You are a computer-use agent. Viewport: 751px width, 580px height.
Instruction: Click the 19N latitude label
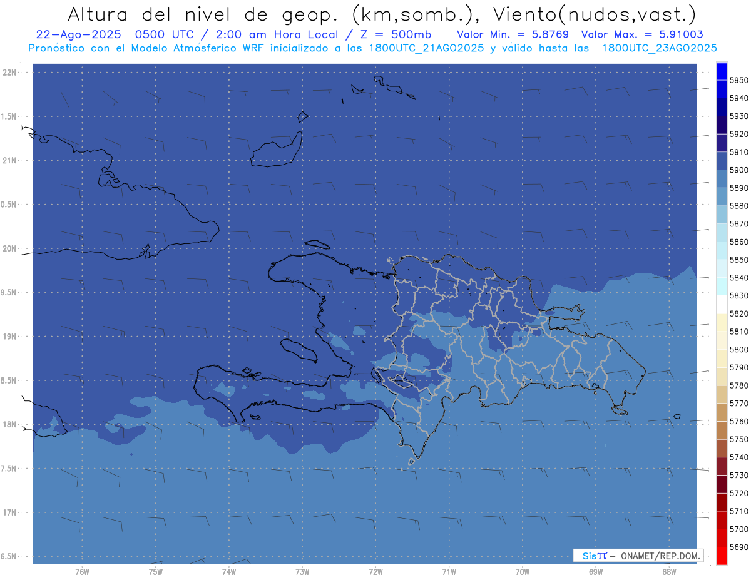click(10, 337)
